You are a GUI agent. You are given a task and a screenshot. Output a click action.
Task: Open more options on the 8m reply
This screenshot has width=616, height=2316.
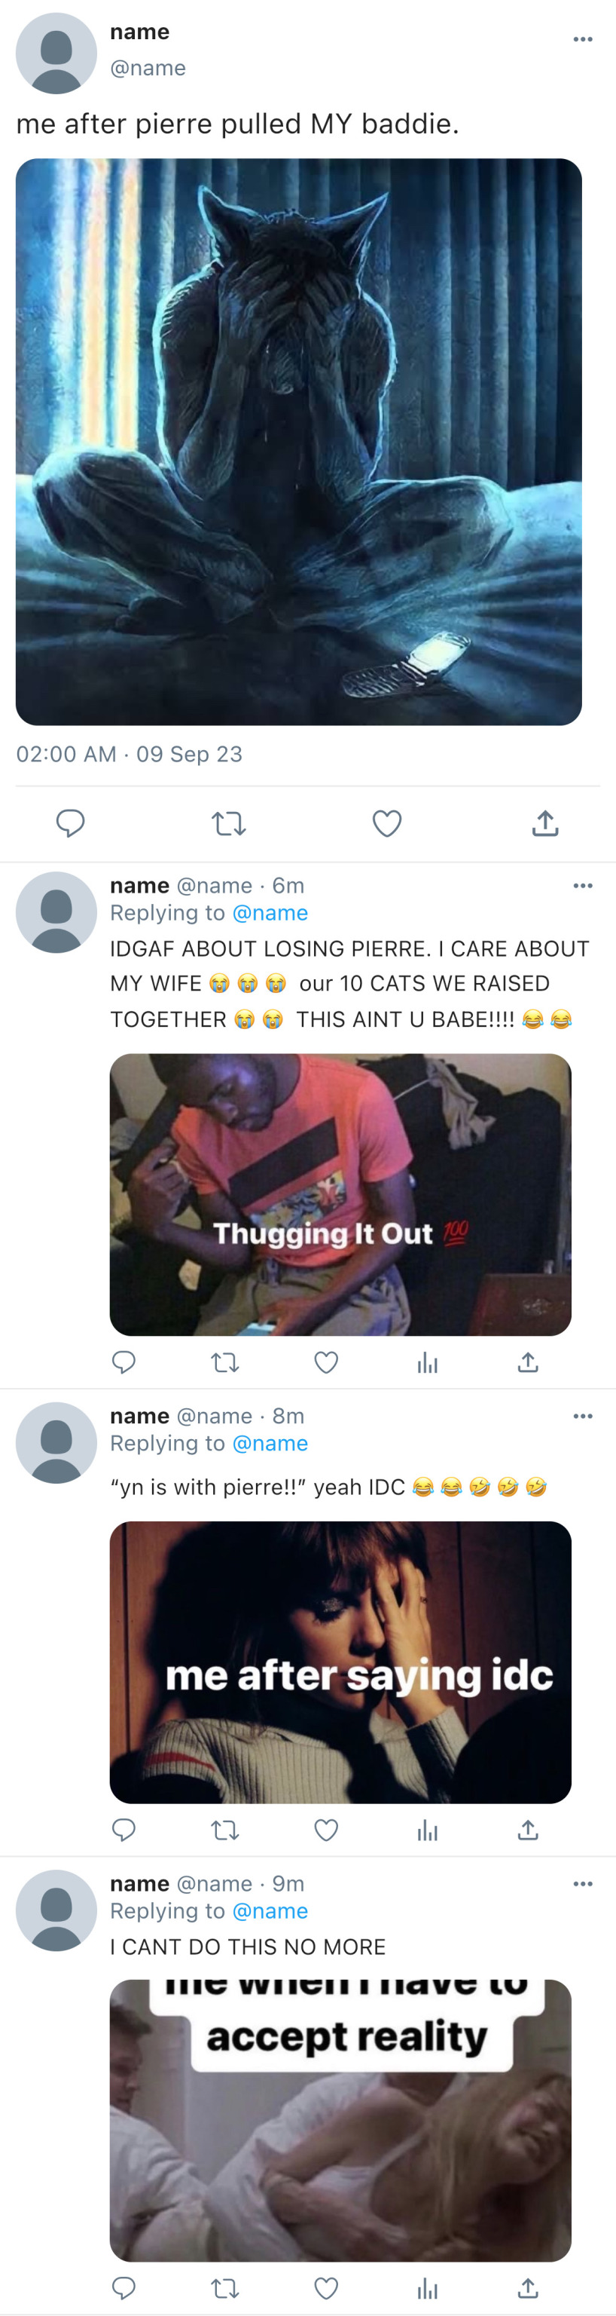pyautogui.click(x=583, y=1416)
